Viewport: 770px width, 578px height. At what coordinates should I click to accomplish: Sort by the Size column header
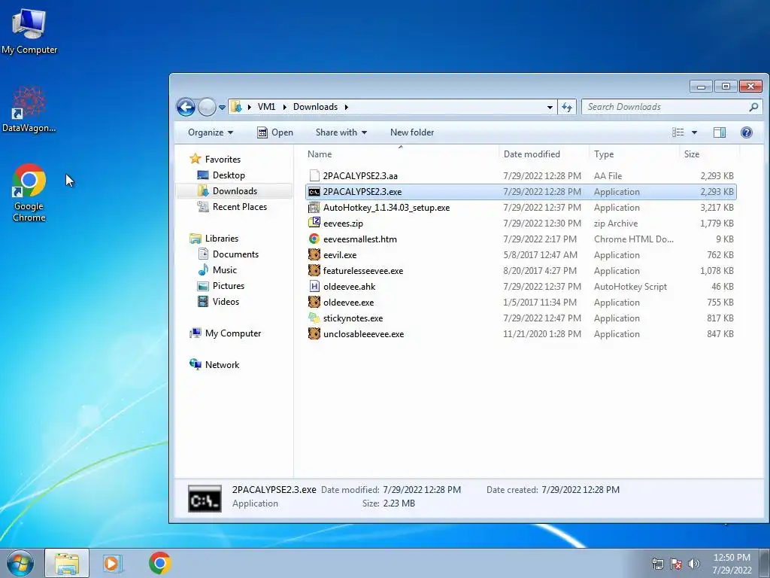point(692,154)
